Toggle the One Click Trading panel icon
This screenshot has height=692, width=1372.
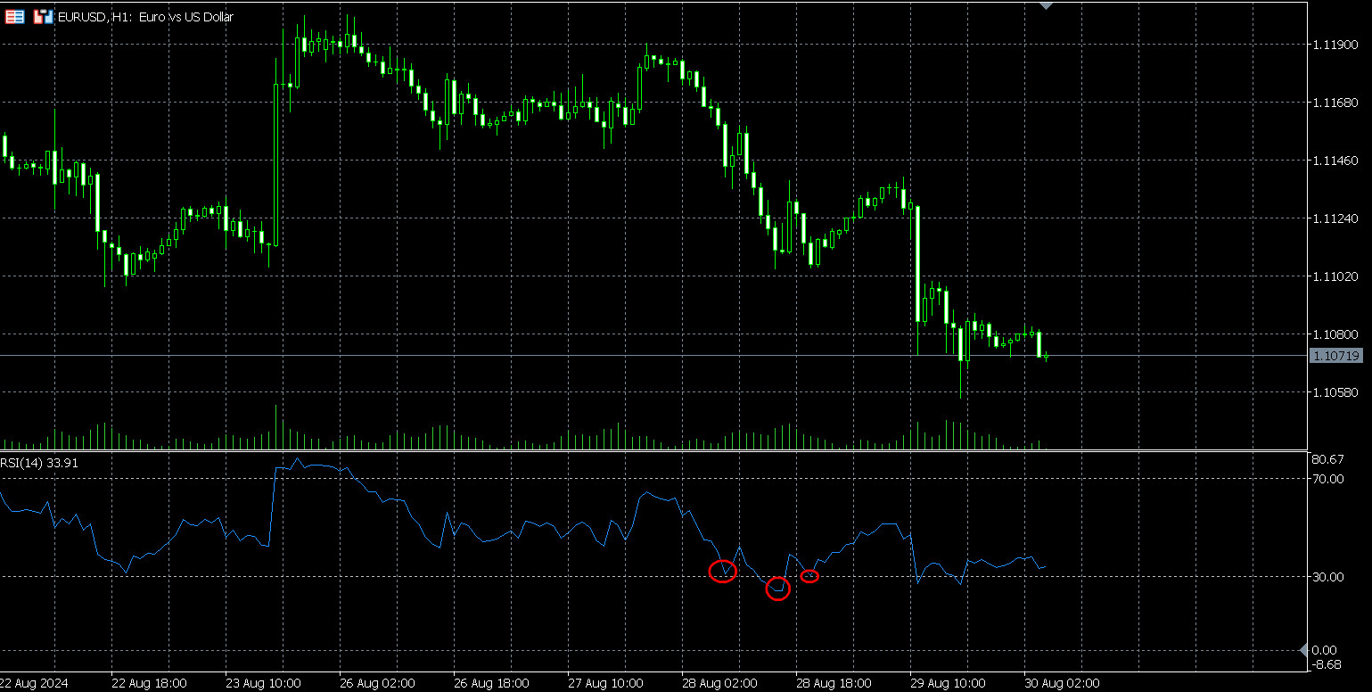[43, 16]
